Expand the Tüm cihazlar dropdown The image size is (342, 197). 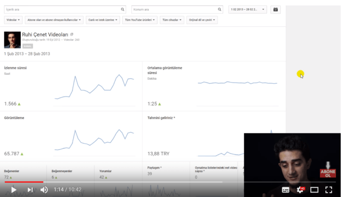[172, 20]
